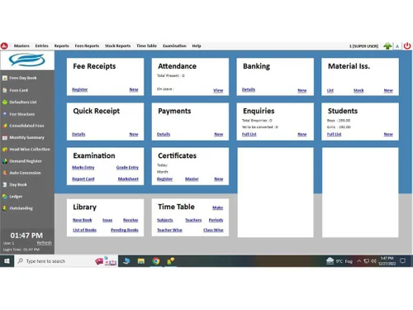Open the Windows Start button

[x=7, y=261]
